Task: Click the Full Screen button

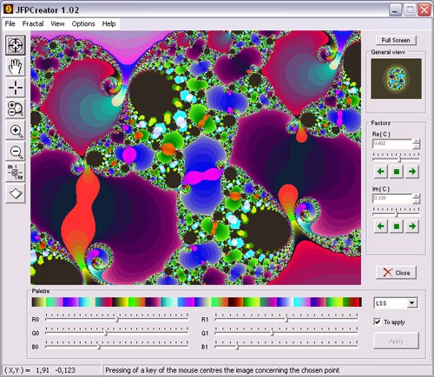Action: (x=396, y=40)
